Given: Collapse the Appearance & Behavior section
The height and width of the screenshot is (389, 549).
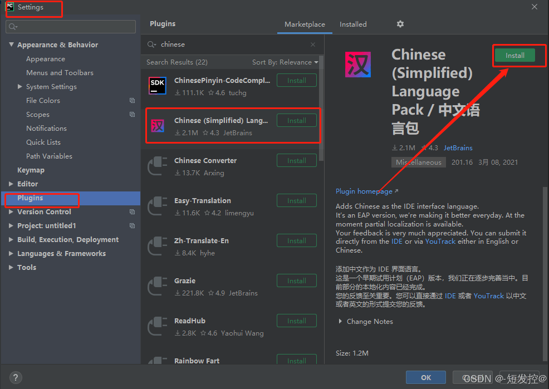Looking at the screenshot, I should (x=12, y=45).
